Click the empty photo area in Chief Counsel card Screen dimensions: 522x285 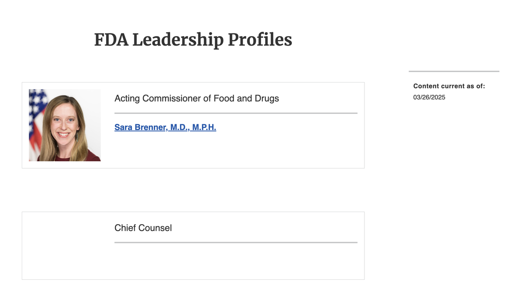pos(65,245)
